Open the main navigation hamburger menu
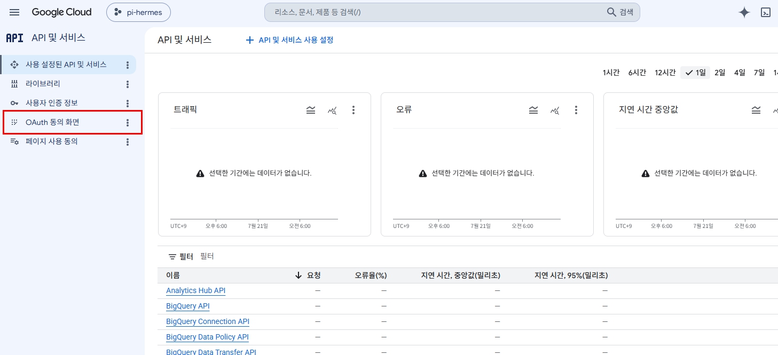 tap(14, 12)
